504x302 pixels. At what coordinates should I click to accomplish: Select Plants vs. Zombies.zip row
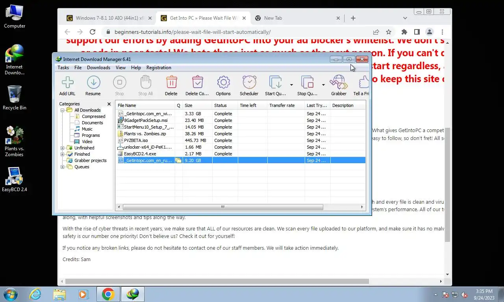pyautogui.click(x=241, y=134)
